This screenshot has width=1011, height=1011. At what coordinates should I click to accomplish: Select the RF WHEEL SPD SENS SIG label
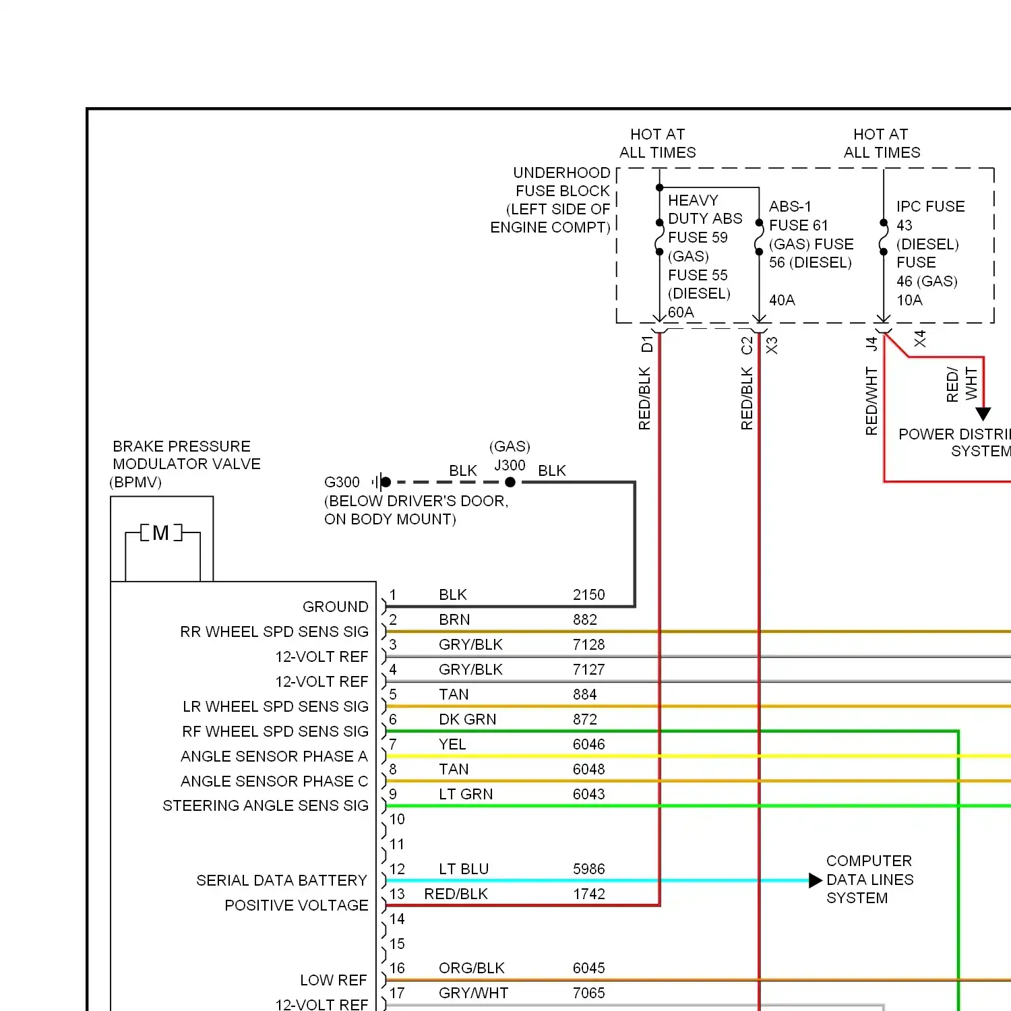275,731
